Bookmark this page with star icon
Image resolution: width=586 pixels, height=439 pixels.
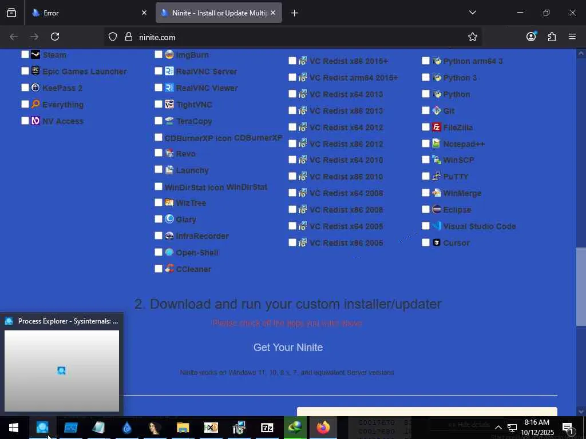click(x=472, y=37)
